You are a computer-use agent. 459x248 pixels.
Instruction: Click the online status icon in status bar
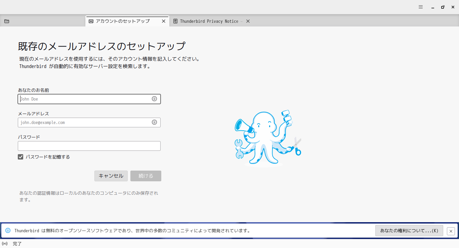[x=5, y=244]
